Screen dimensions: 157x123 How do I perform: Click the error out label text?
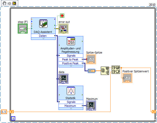click(64, 22)
